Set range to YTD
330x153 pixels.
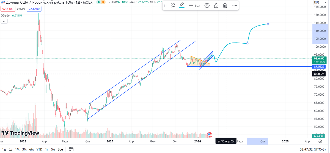pos(39,149)
